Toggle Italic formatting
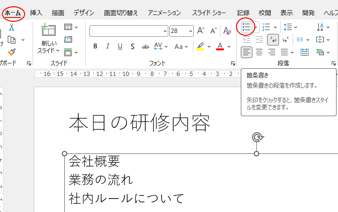 107,46
